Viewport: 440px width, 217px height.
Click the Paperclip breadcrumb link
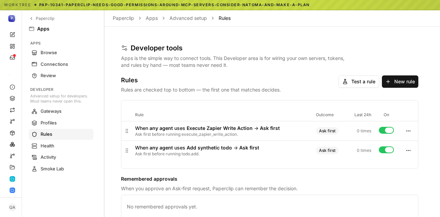pyautogui.click(x=123, y=18)
